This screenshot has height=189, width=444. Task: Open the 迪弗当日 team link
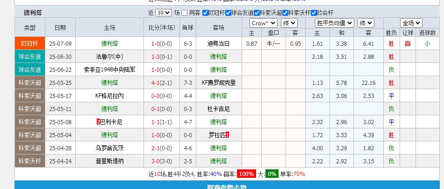[218, 43]
